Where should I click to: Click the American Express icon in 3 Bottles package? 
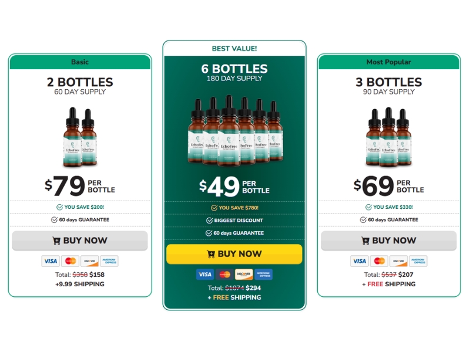click(x=418, y=261)
